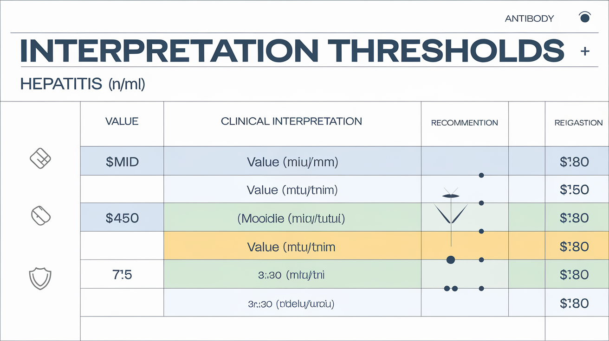Click the bandage icon beside the $MID row
The width and height of the screenshot is (609, 341).
tap(40, 158)
